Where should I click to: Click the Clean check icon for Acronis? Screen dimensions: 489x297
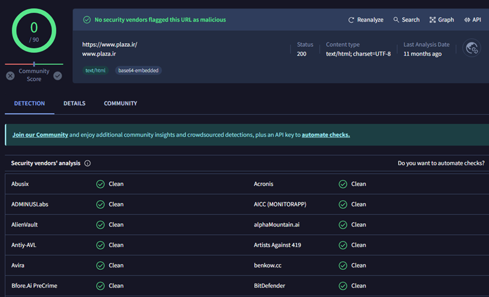coord(343,184)
